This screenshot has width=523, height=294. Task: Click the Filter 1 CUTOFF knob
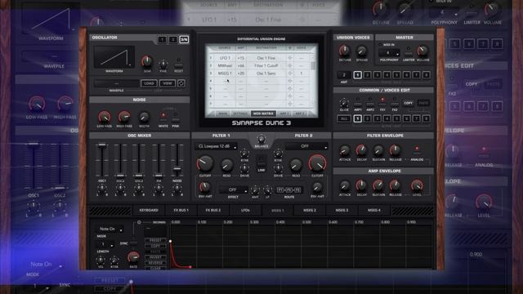tap(205, 163)
